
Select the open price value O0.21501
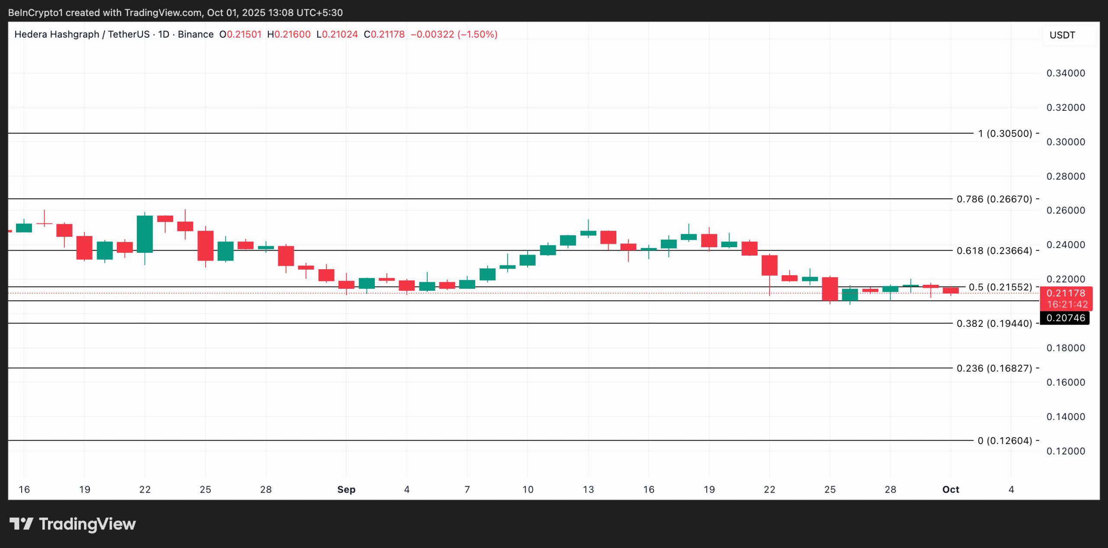coord(241,34)
